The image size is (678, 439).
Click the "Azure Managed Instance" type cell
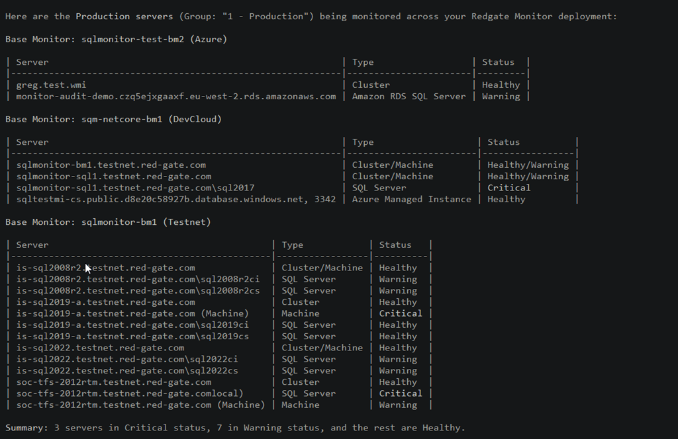click(411, 199)
